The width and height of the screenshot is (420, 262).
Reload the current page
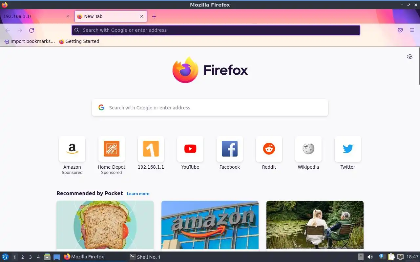tap(31, 30)
